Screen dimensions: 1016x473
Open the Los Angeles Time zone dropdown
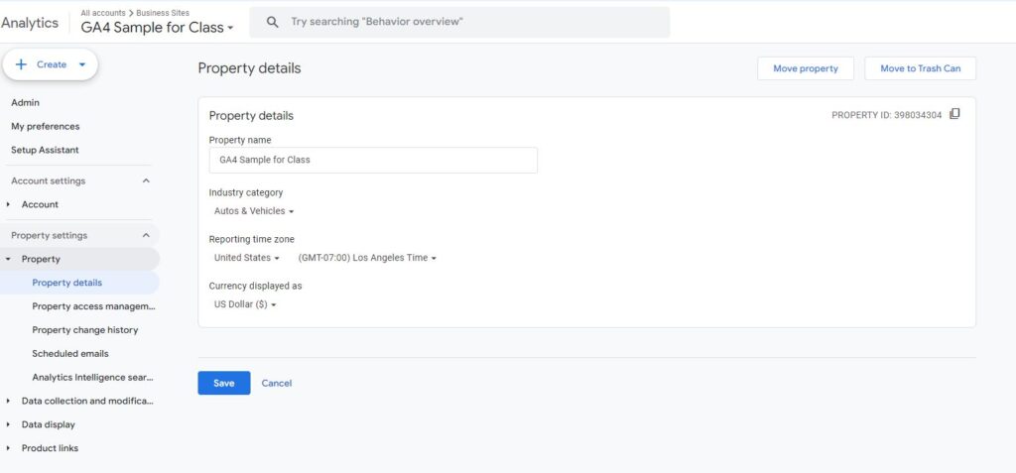[x=367, y=258]
